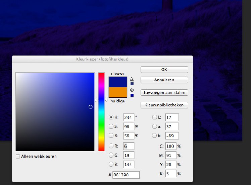Select the B (brightness) radio button

click(111, 135)
